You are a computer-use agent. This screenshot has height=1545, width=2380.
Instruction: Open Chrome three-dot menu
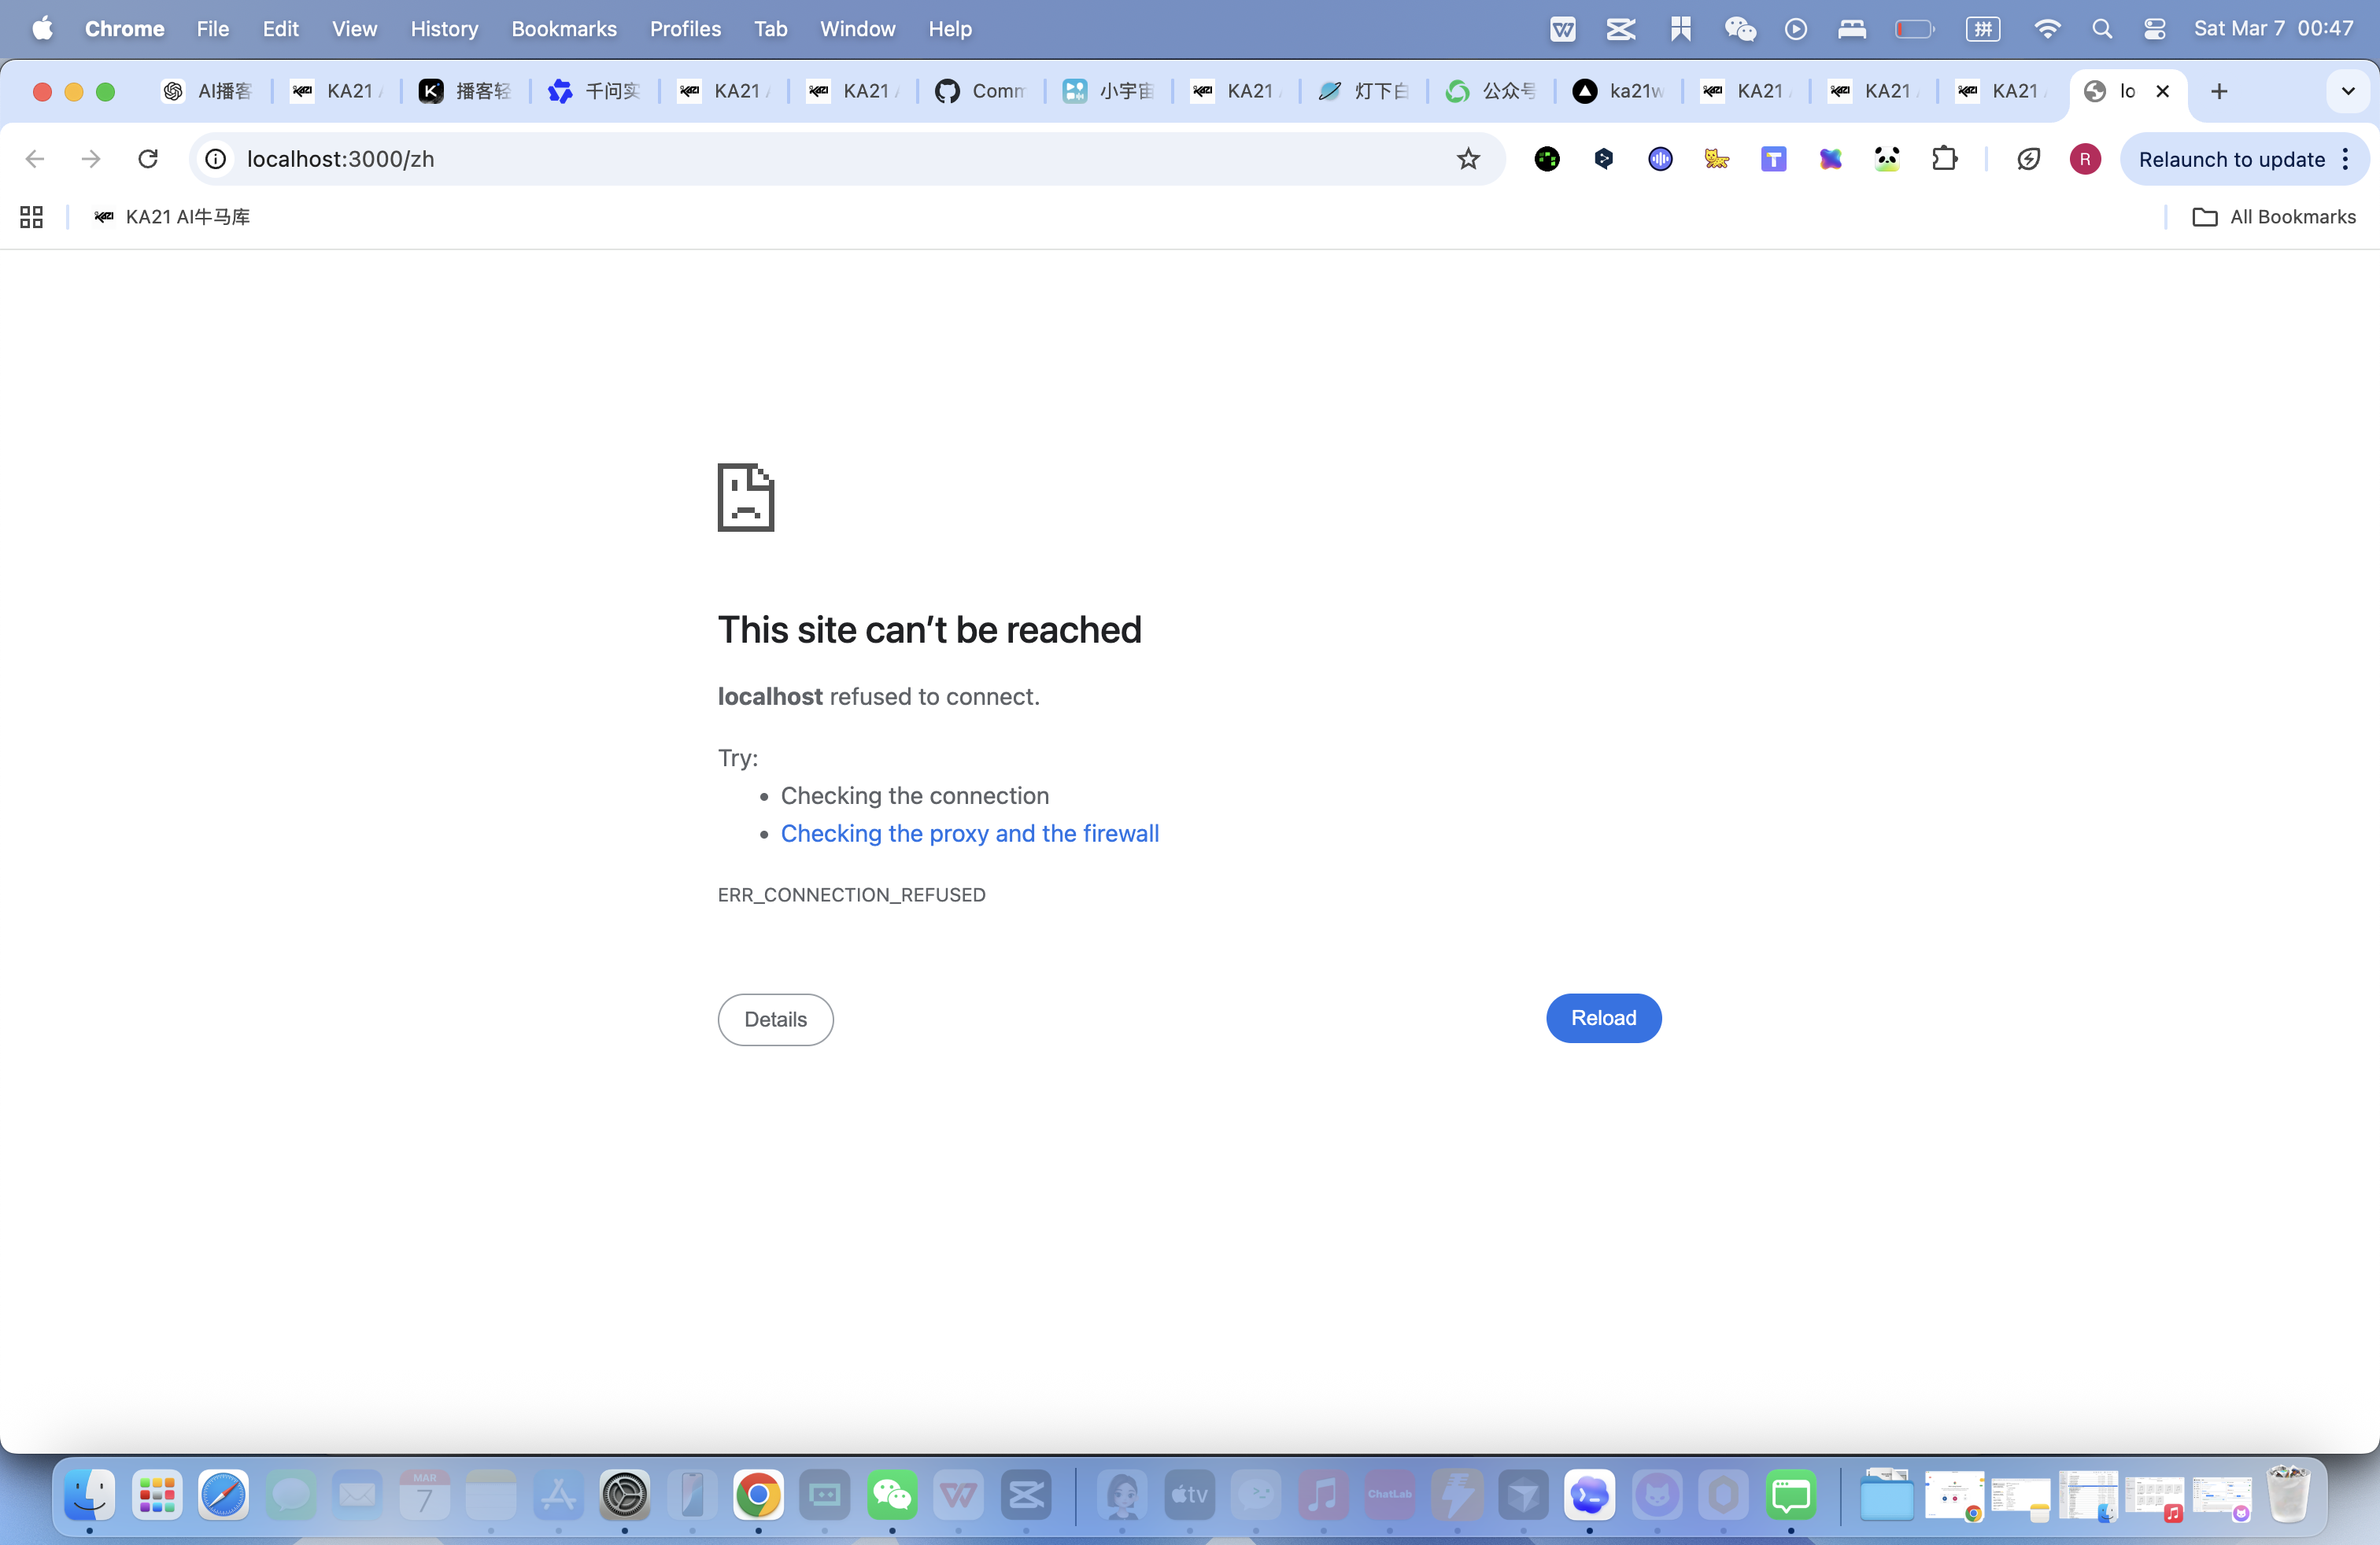[2346, 159]
